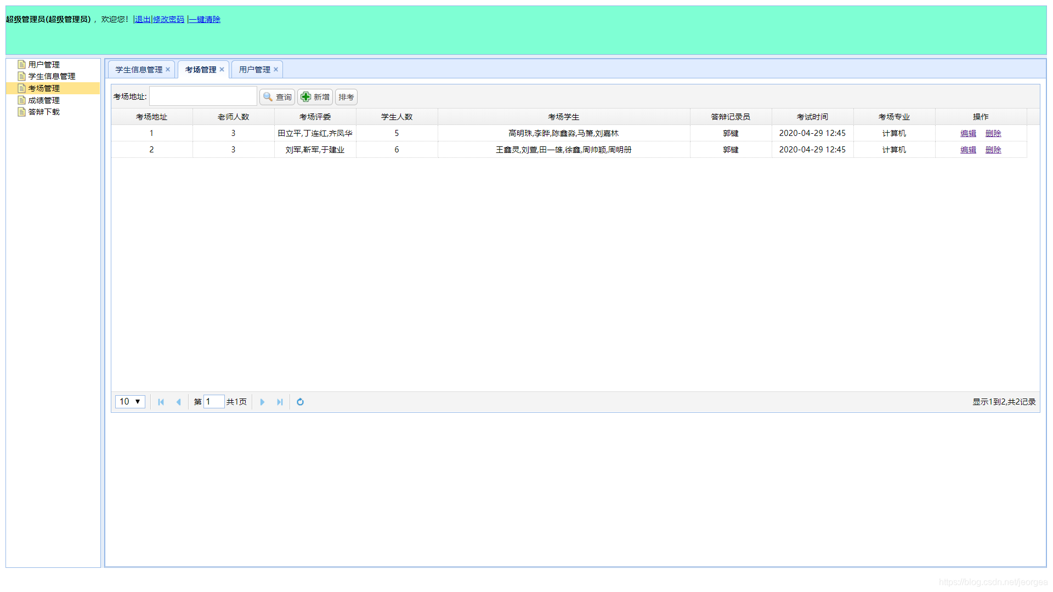This screenshot has width=1053, height=592.
Task: Close the 用户管理 tab
Action: (x=276, y=70)
